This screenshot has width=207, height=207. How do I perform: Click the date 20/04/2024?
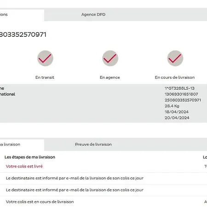177,118
